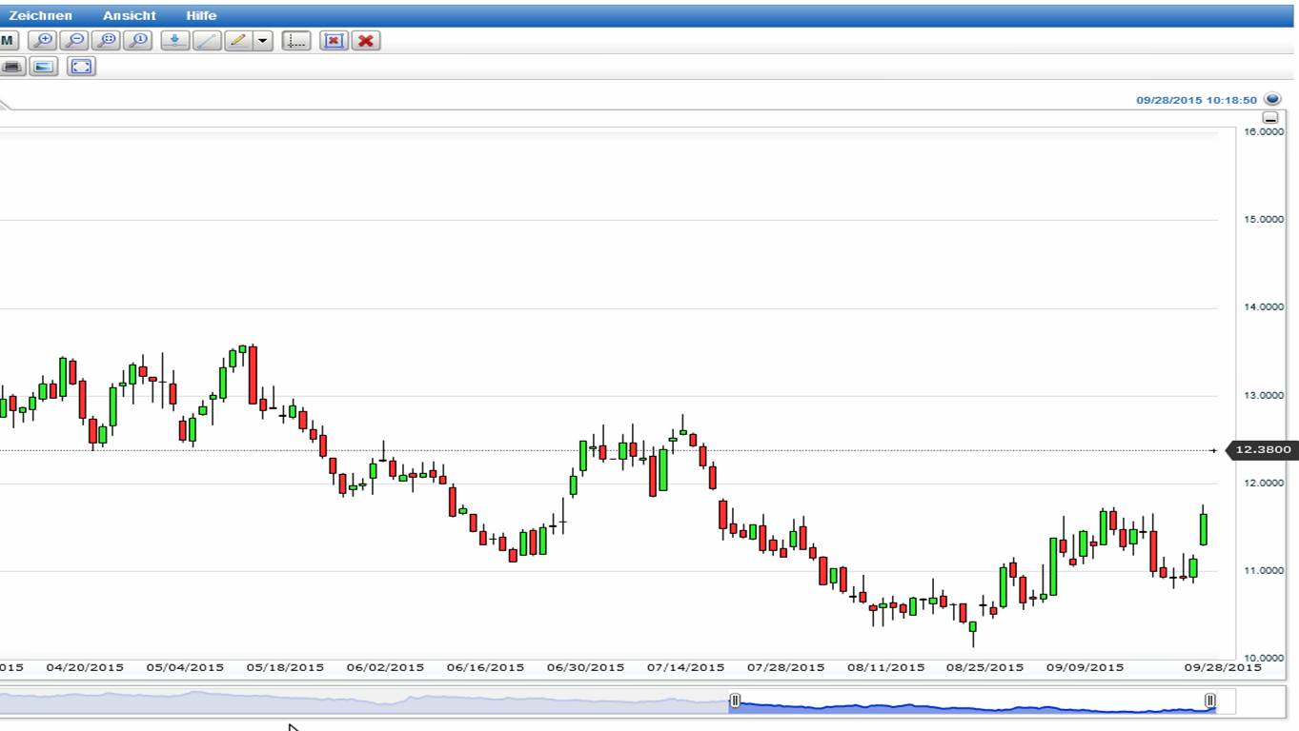This screenshot has width=1299, height=731.
Task: Delete all drawings with red X
Action: (x=366, y=40)
